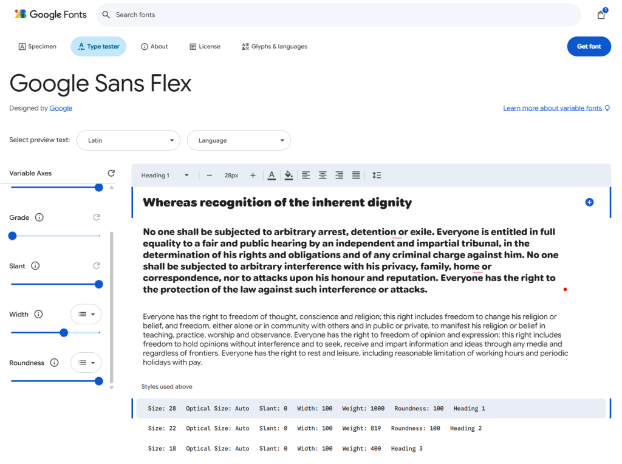Viewport: 622px width, 464px height.
Task: Click the Width axis slider handle
Action: [x=64, y=333]
